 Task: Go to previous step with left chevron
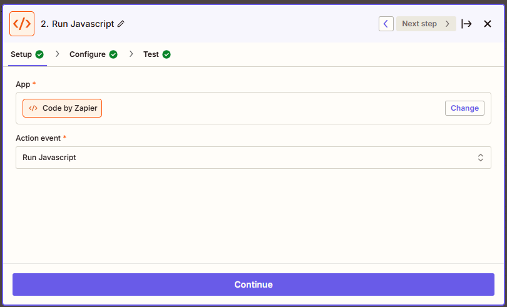[x=386, y=24]
